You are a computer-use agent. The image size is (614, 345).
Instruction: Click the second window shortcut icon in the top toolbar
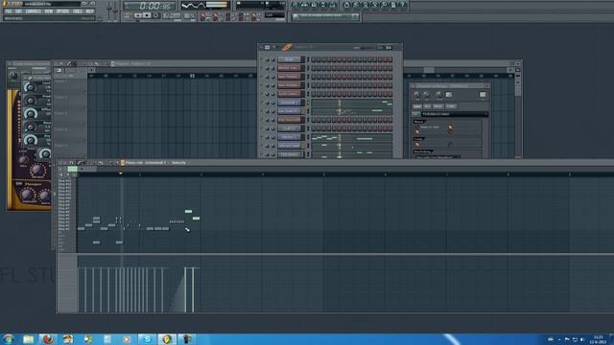click(305, 5)
